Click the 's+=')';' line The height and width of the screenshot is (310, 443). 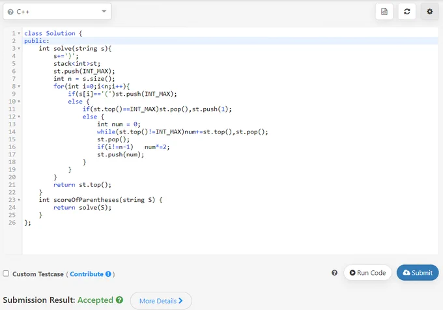tap(66, 56)
